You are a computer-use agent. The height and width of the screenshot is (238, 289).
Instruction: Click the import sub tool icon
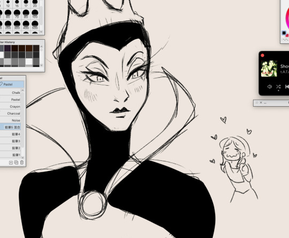coord(11,162)
